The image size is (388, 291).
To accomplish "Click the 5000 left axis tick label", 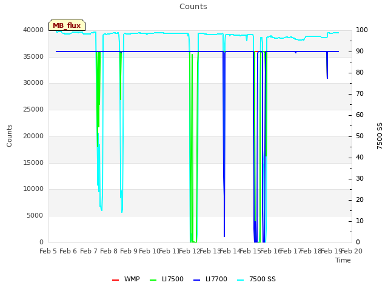I will click(x=35, y=216).
